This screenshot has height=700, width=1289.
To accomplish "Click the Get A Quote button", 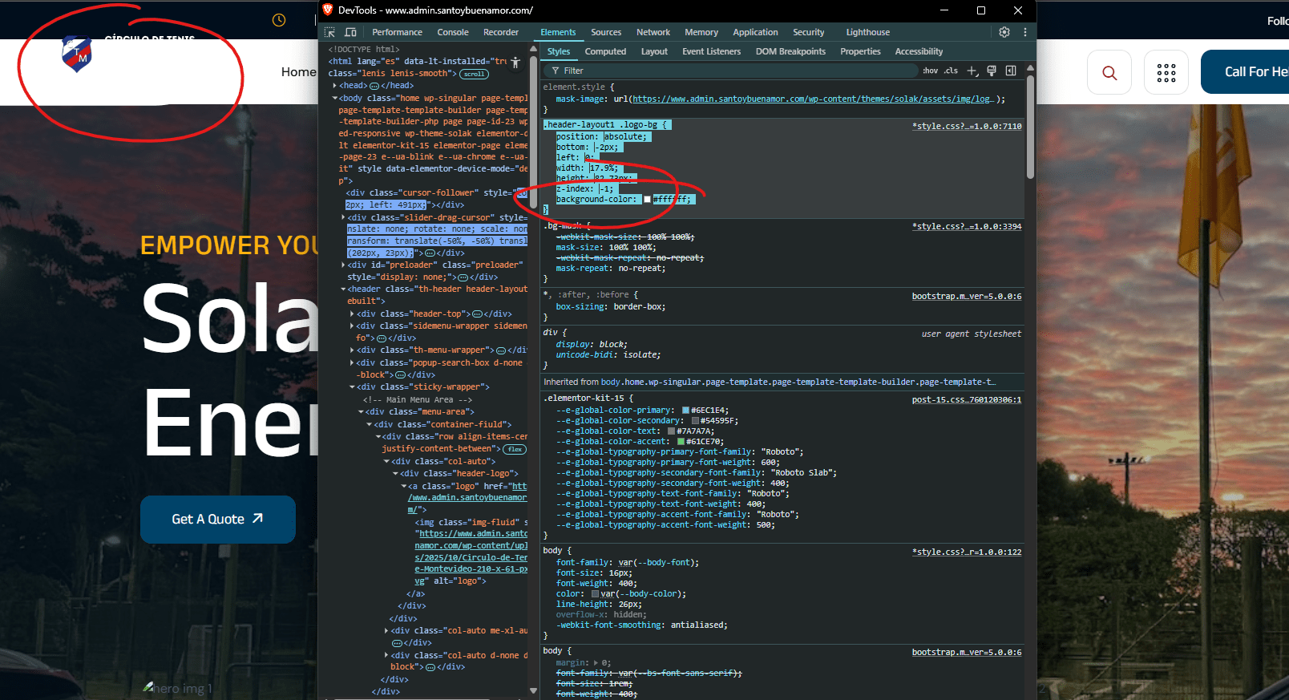I will pyautogui.click(x=217, y=520).
